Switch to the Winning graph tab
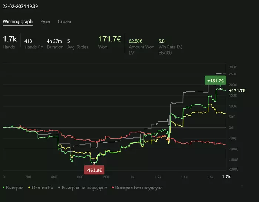The width and height of the screenshot is (259, 202). tap(17, 21)
